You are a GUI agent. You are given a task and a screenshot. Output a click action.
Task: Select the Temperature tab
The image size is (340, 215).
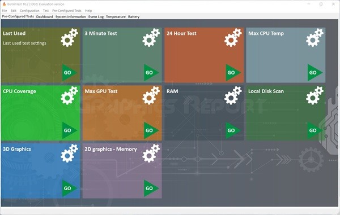(x=116, y=16)
